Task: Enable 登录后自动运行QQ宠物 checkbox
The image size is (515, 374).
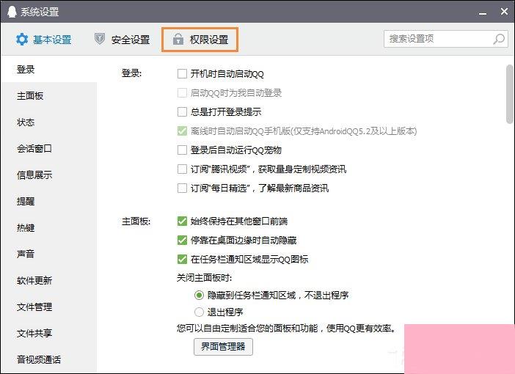Action: (182, 150)
